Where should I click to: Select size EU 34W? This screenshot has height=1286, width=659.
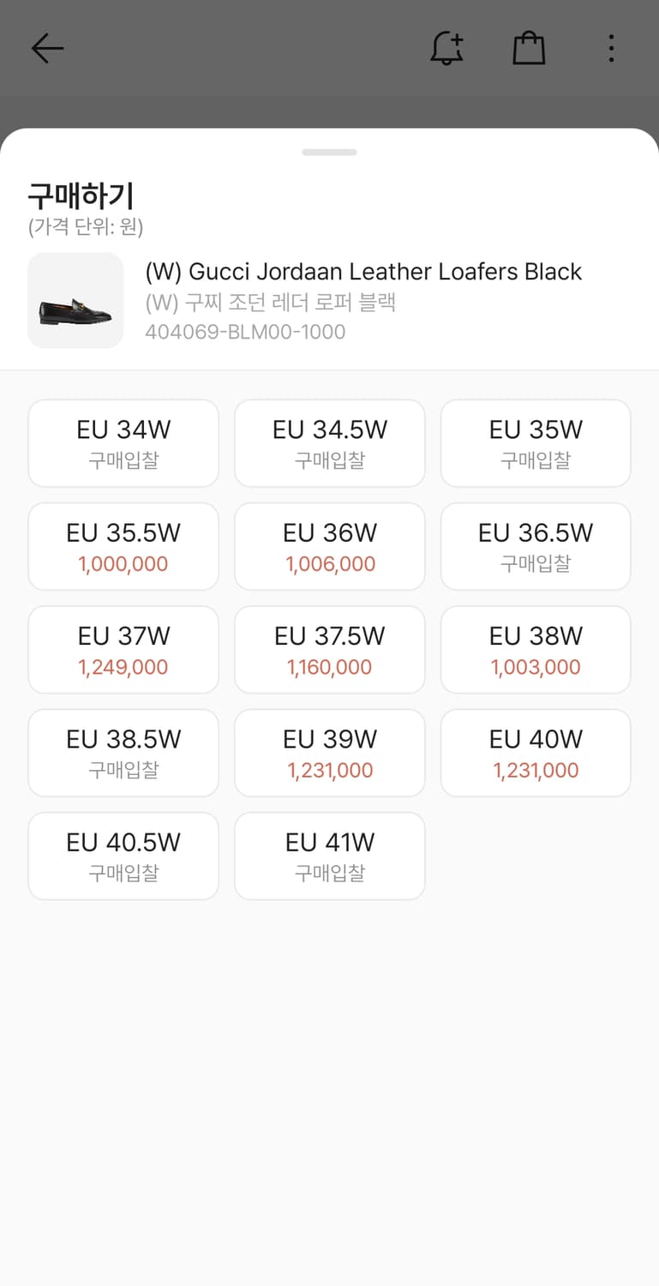123,443
